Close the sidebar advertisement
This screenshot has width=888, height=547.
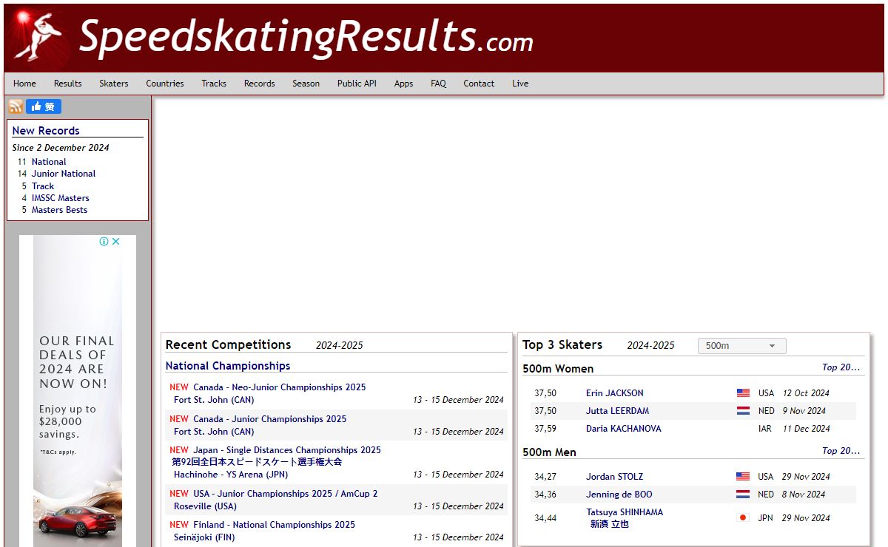click(116, 241)
